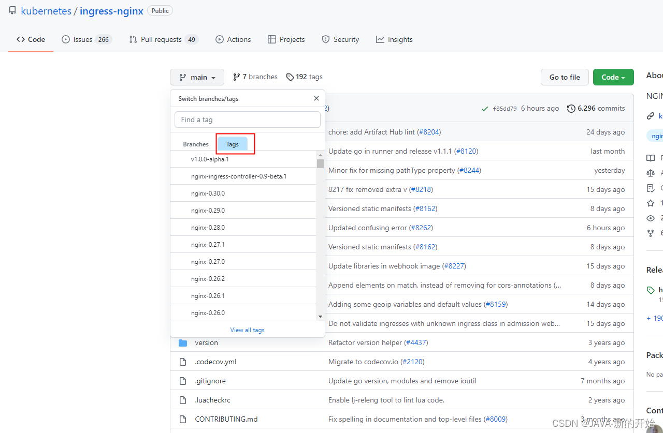Viewport: 663px width, 433px height.
Task: Select tag v1.0.0-alpha.1
Action: (x=243, y=159)
